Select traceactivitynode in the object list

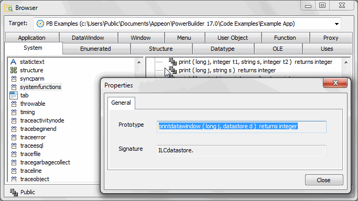click(x=42, y=120)
